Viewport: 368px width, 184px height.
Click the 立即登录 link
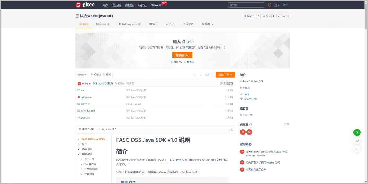point(189,62)
